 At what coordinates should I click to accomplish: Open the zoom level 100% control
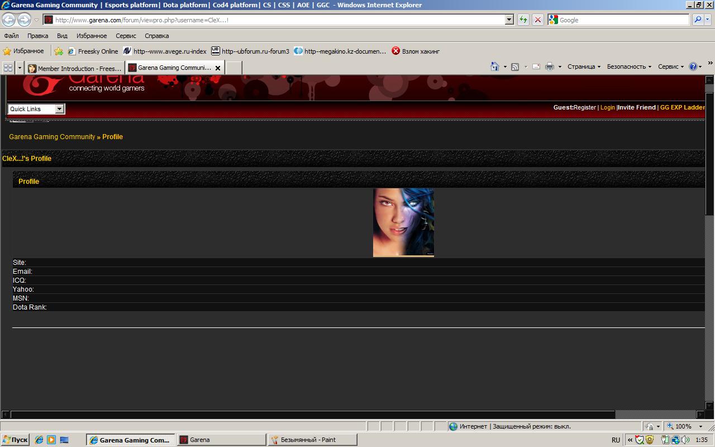pos(684,426)
